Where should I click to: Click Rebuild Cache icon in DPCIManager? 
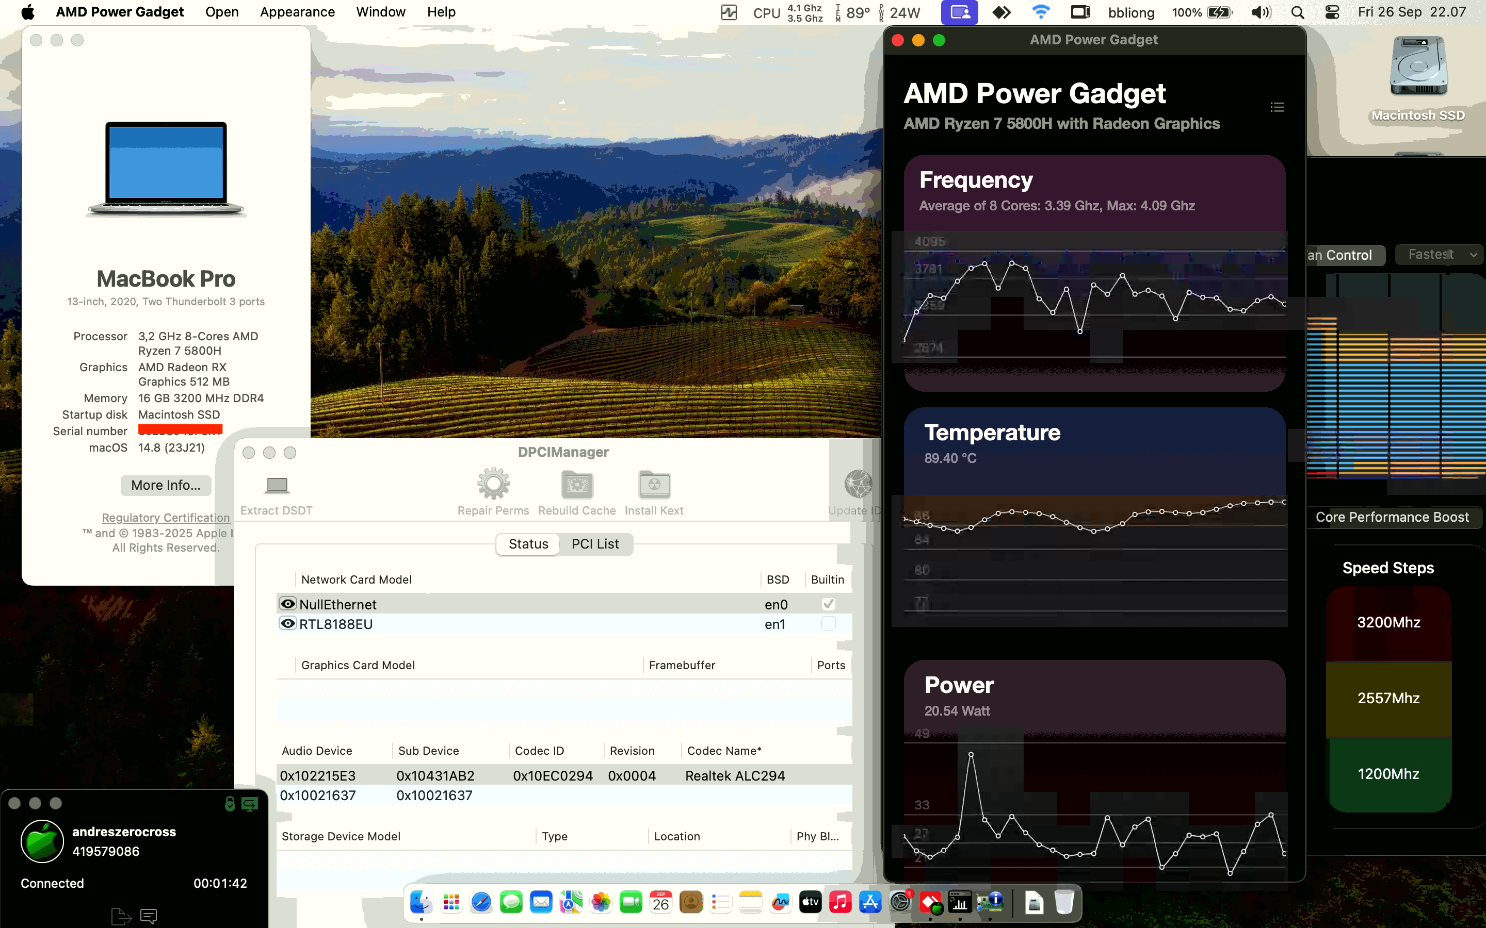576,485
